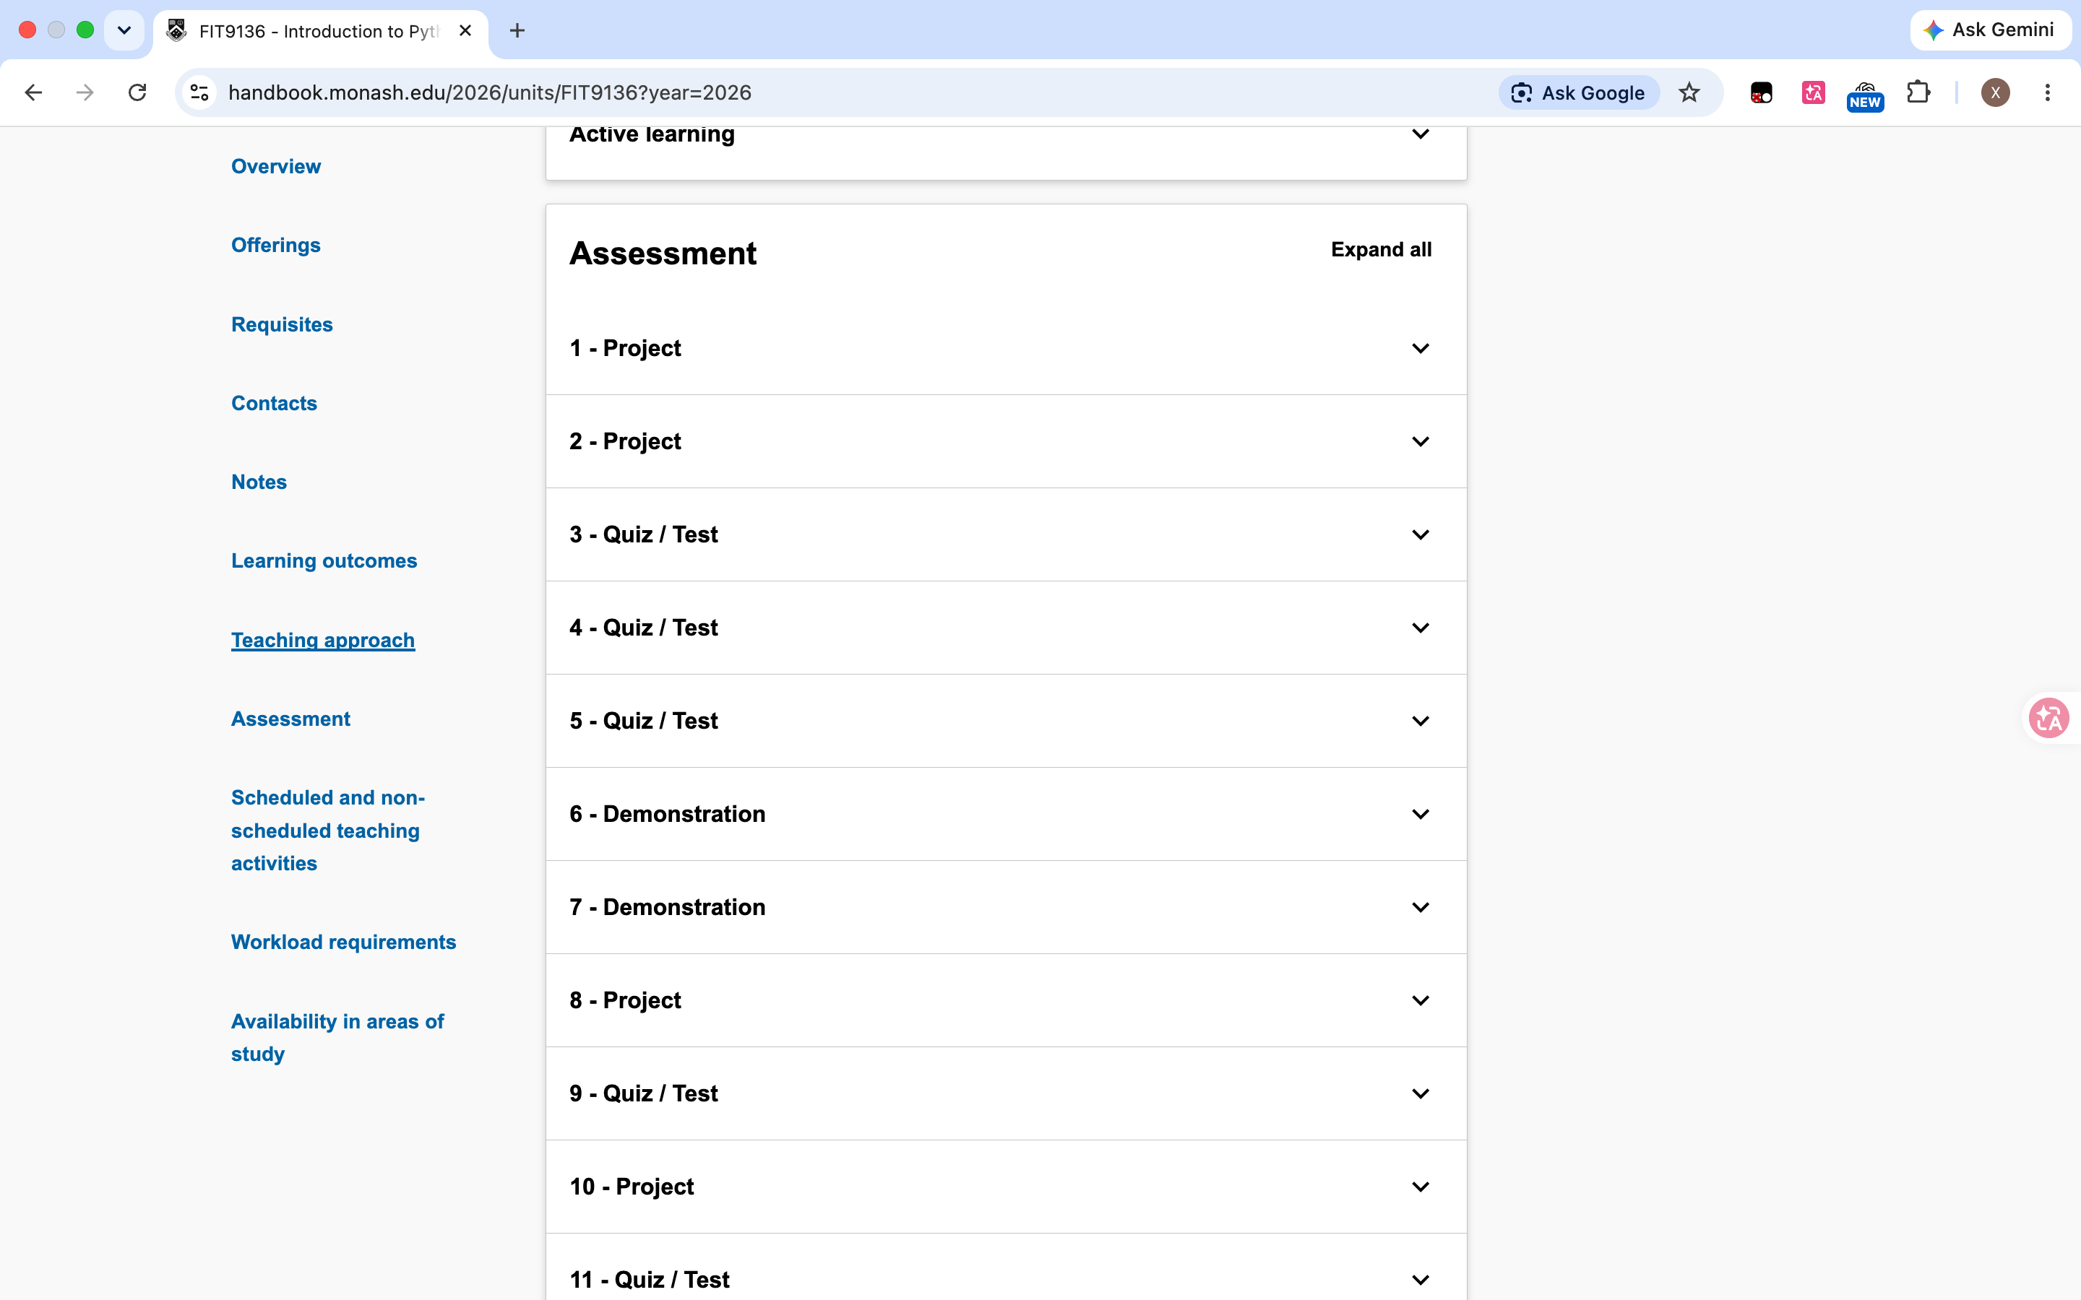Expand 10 - Project row

1006,1187
